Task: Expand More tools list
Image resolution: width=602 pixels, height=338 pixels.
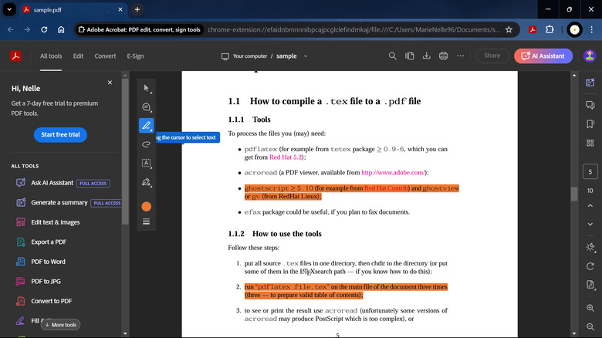Action: pyautogui.click(x=60, y=325)
